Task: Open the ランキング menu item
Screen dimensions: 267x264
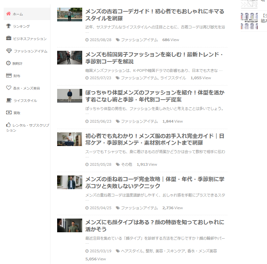Action: tap(21, 26)
